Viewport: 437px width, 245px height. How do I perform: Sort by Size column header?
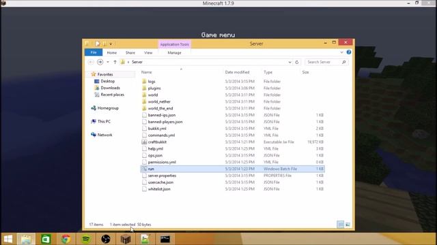[305, 72]
